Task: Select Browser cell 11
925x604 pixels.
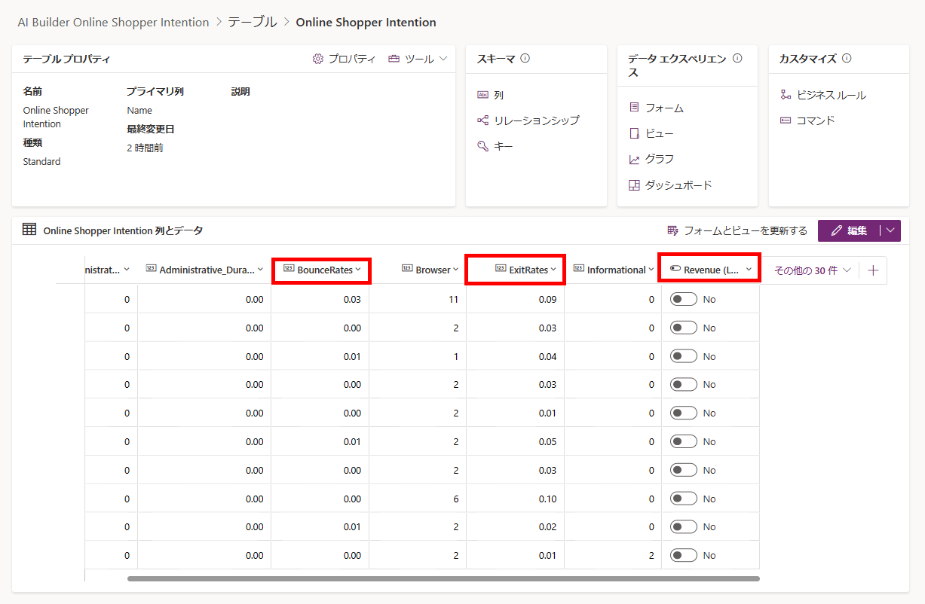Action: coord(418,299)
